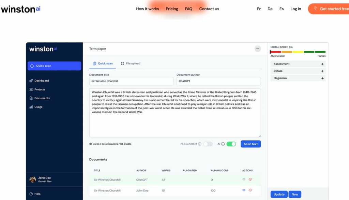Expand the Assessment section
The height and width of the screenshot is (200, 349).
pos(298,64)
